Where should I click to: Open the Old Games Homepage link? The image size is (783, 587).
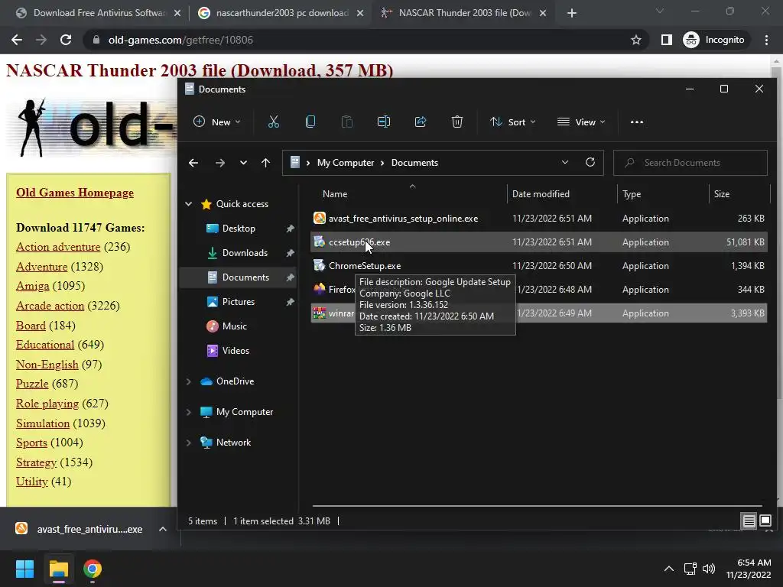(x=75, y=193)
